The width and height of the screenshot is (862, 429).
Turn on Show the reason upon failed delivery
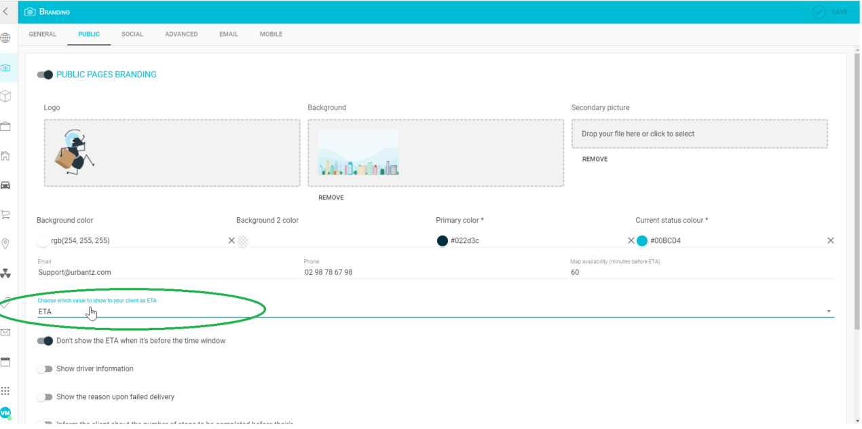(45, 396)
